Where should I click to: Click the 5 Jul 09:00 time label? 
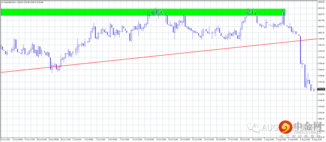pos(89,140)
